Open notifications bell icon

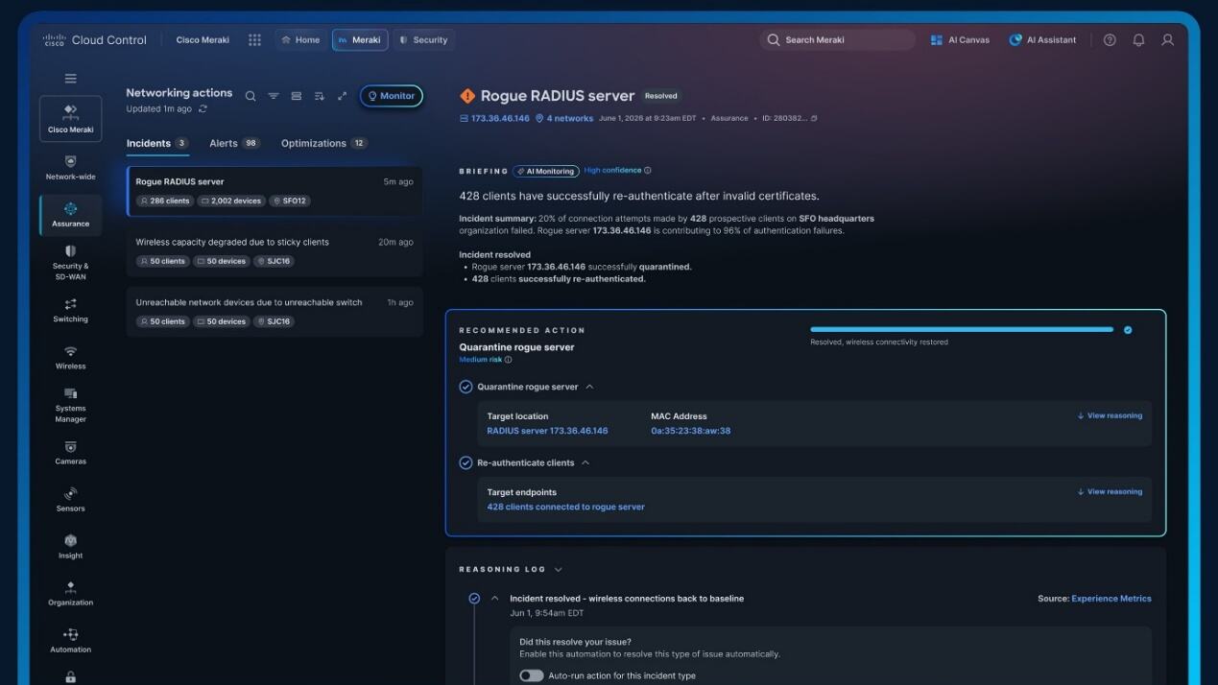pos(1138,40)
